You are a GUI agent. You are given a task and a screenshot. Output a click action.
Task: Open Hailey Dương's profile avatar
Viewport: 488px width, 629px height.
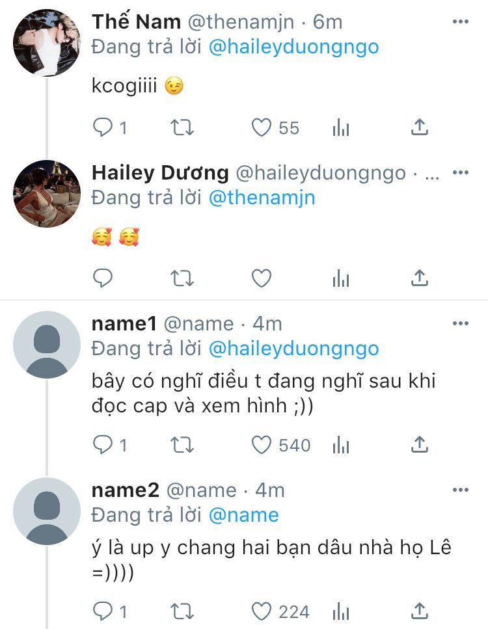coord(46,193)
